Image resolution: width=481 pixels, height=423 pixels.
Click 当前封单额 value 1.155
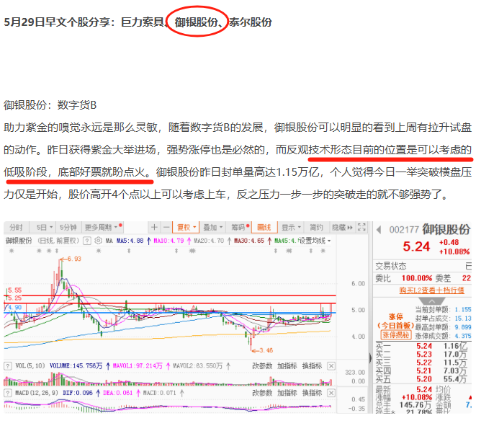(462, 309)
